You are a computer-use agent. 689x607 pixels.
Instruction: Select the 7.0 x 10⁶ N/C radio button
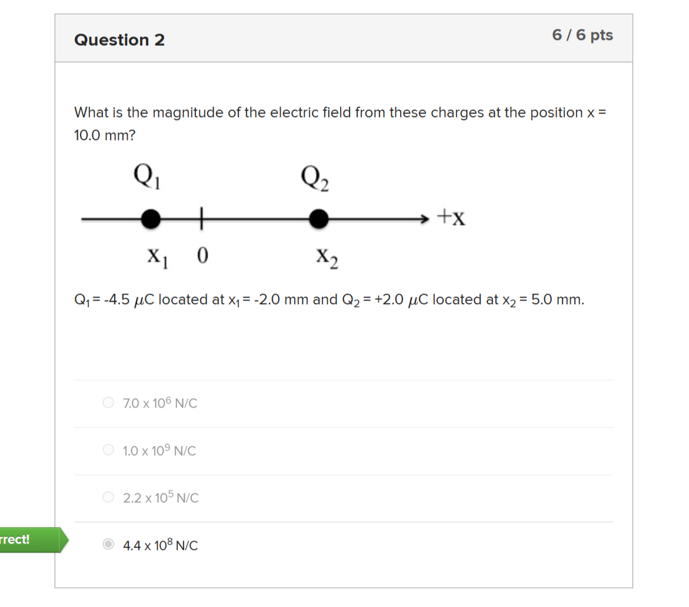pos(108,402)
